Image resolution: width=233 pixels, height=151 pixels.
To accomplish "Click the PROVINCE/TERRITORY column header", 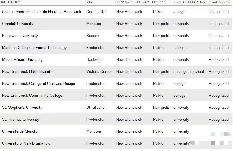I will pos(132,2).
